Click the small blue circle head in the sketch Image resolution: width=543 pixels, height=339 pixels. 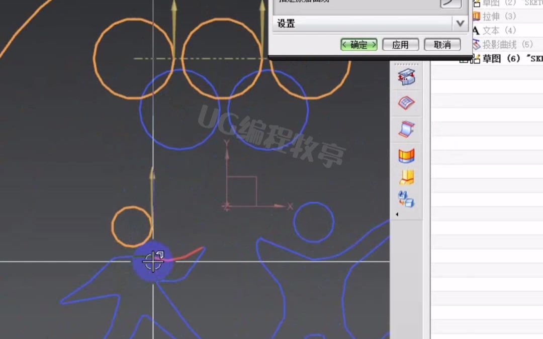click(314, 221)
